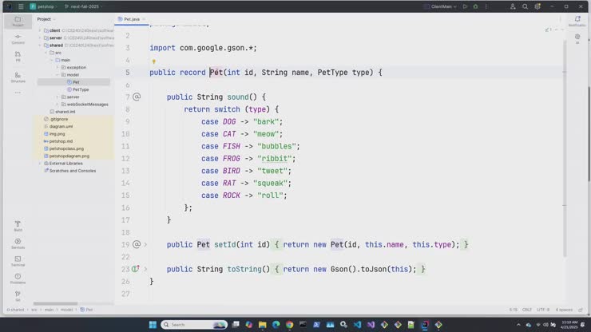
Task: Expand the exception package folder
Action: coord(58,68)
